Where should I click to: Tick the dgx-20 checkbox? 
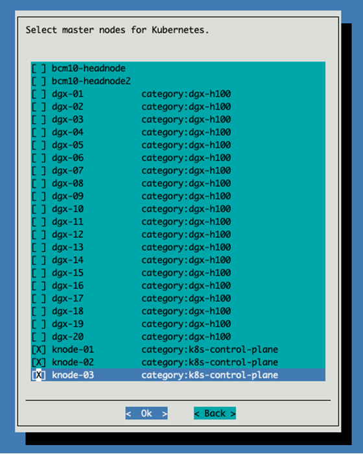(39, 337)
